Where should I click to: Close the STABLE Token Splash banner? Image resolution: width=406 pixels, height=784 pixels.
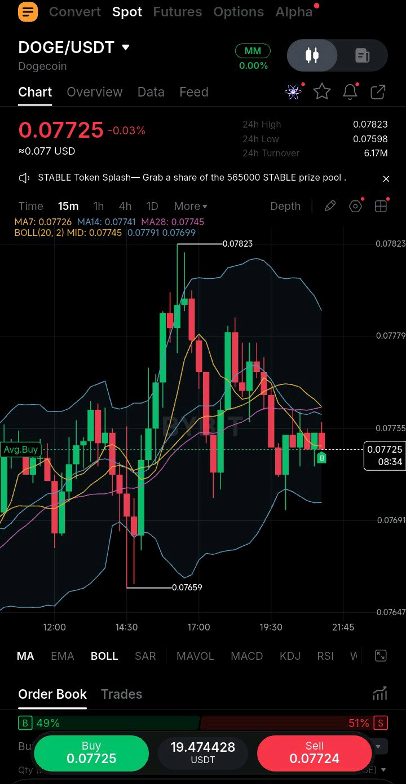[386, 178]
